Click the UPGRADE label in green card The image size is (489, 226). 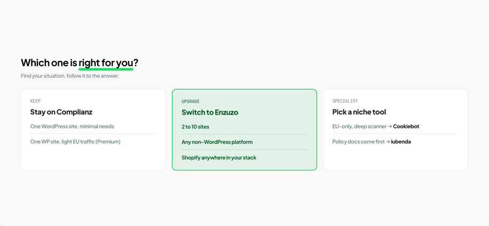click(x=191, y=101)
